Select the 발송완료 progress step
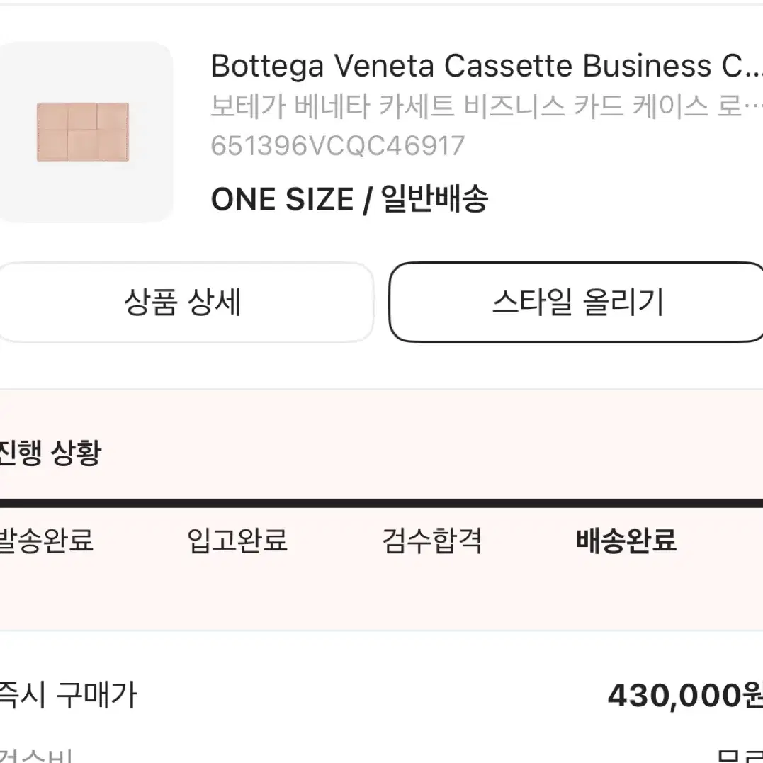The height and width of the screenshot is (763, 763). click(46, 540)
